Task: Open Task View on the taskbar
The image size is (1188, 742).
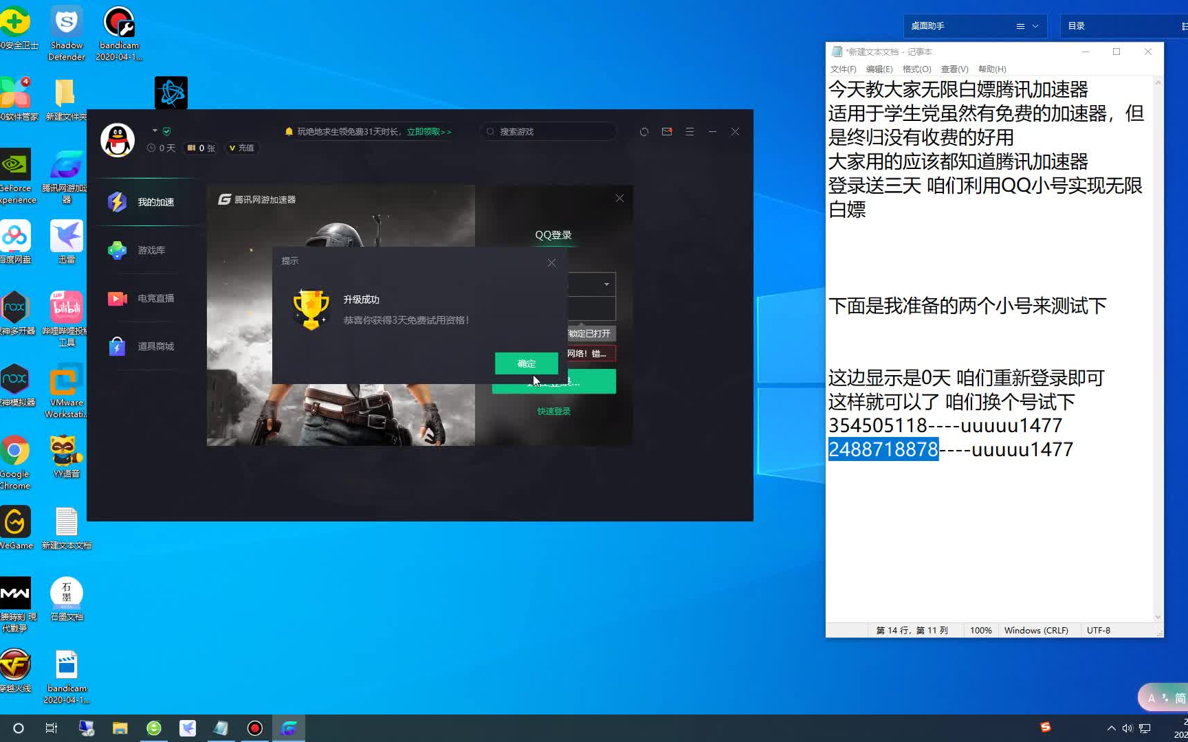Action: point(52,728)
